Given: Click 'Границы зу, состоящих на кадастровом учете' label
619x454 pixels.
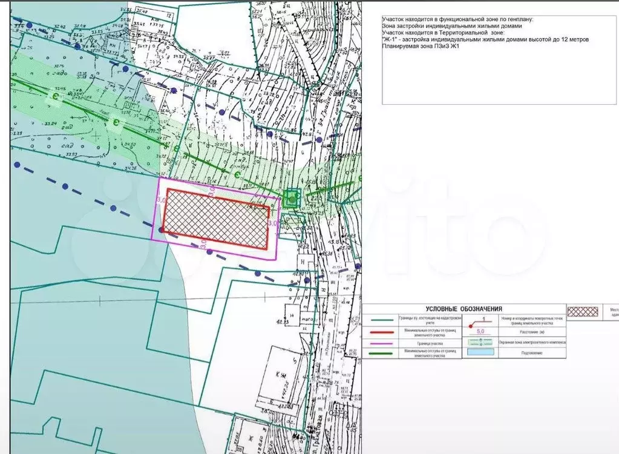Looking at the screenshot, I should point(430,320).
